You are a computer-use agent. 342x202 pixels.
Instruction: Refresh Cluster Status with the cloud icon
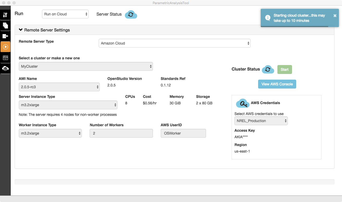click(x=268, y=70)
